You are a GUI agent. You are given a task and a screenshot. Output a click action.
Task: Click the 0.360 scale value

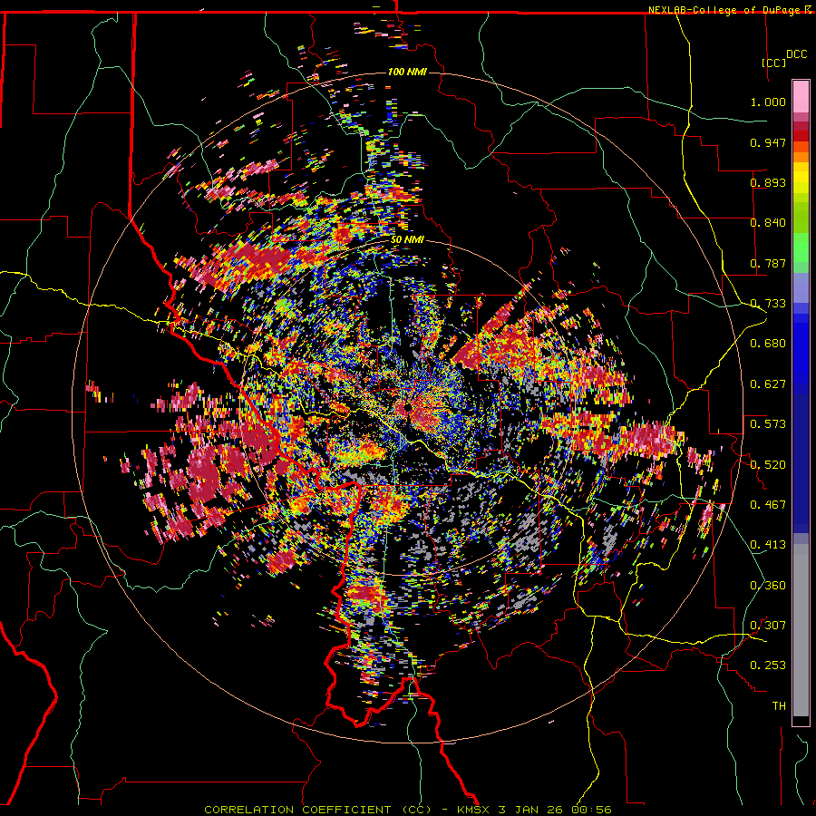pyautogui.click(x=768, y=586)
